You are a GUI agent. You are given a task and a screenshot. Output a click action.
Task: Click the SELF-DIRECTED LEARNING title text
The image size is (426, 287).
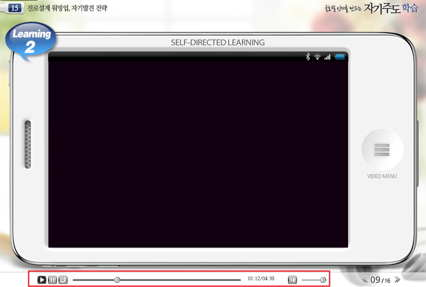click(x=218, y=42)
